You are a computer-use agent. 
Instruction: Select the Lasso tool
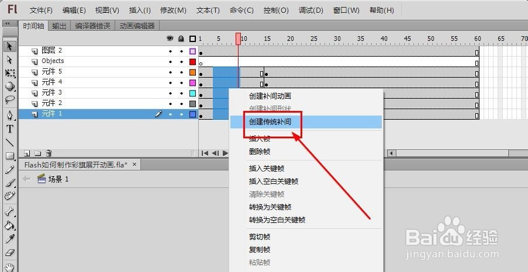point(10,100)
